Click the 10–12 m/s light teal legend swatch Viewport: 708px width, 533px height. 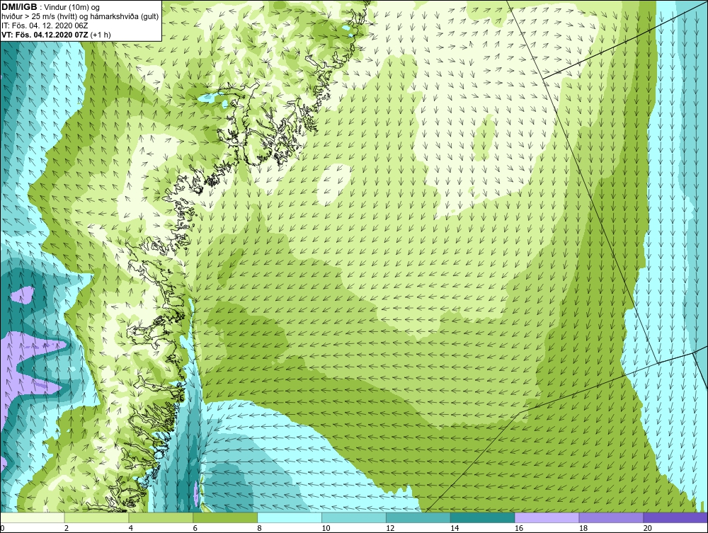(354, 517)
